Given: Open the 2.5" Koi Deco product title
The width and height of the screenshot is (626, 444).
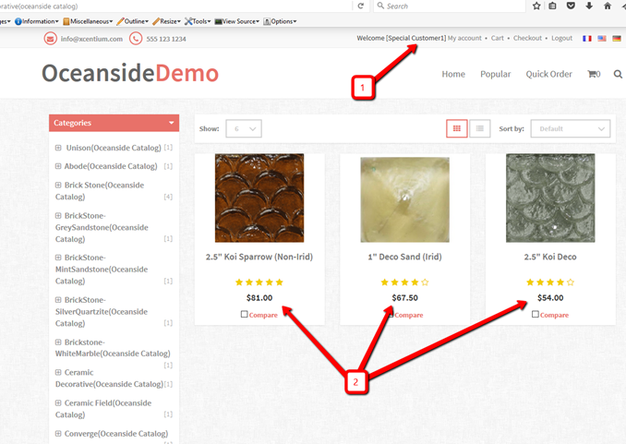Looking at the screenshot, I should [550, 257].
